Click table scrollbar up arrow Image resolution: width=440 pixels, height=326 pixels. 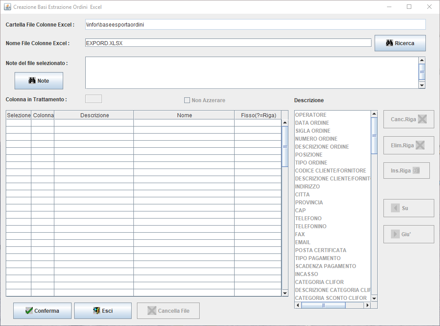[x=285, y=123]
